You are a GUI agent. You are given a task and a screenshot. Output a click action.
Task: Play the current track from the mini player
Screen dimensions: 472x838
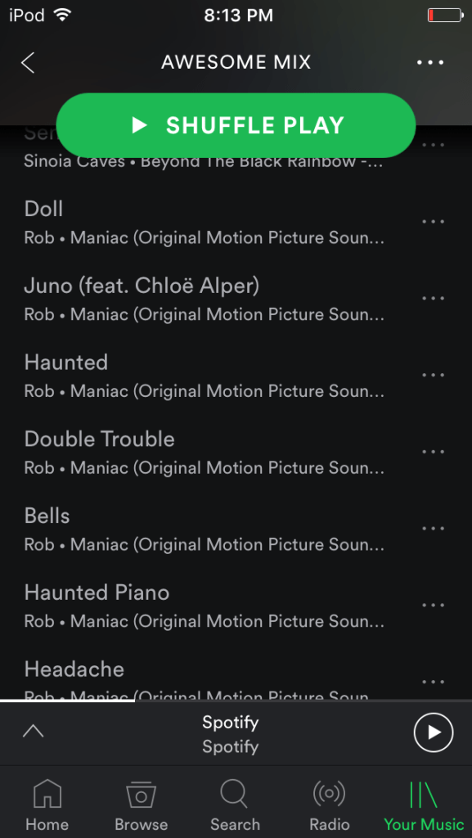(433, 732)
